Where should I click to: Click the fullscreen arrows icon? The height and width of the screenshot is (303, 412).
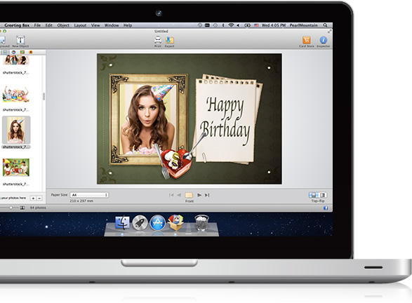(x=329, y=32)
